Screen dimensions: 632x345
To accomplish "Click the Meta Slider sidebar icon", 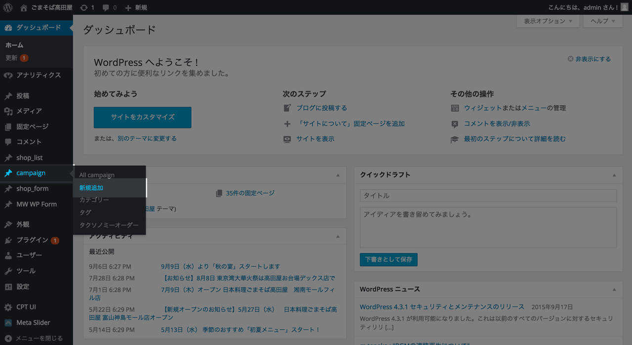I will [x=8, y=323].
